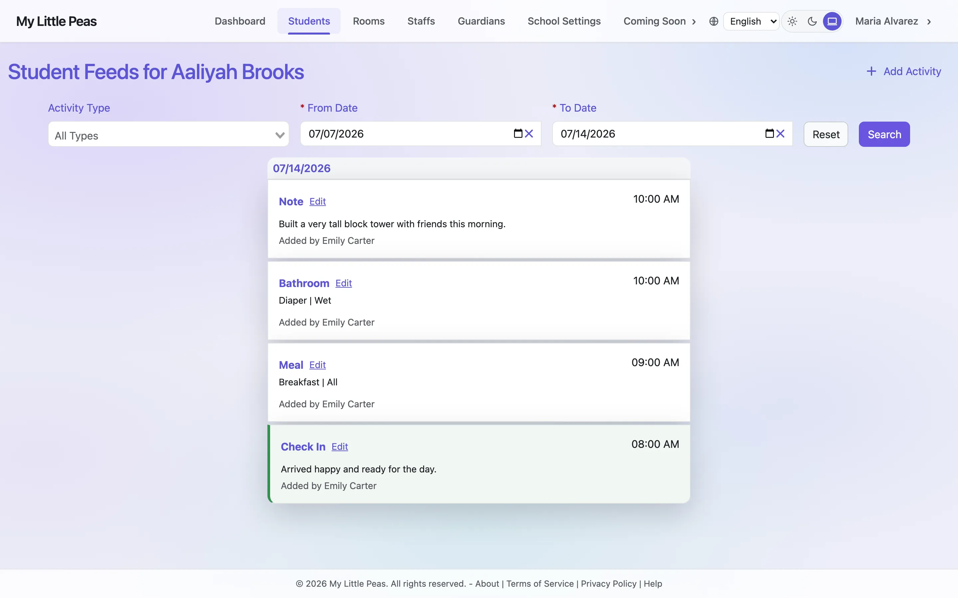Click Added by Emily Carter under Check In

tap(329, 486)
